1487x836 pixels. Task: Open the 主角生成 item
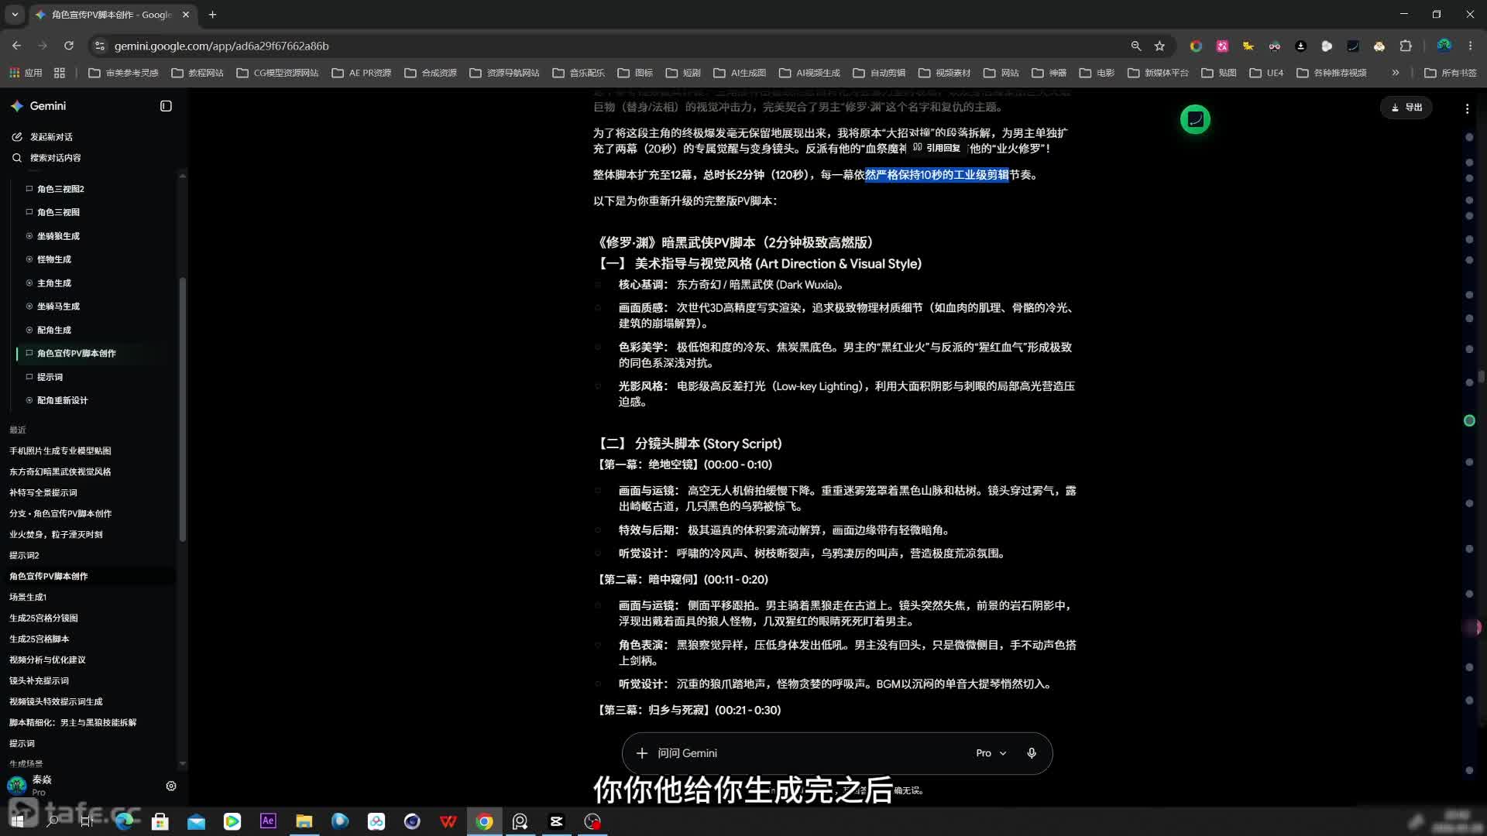54,283
